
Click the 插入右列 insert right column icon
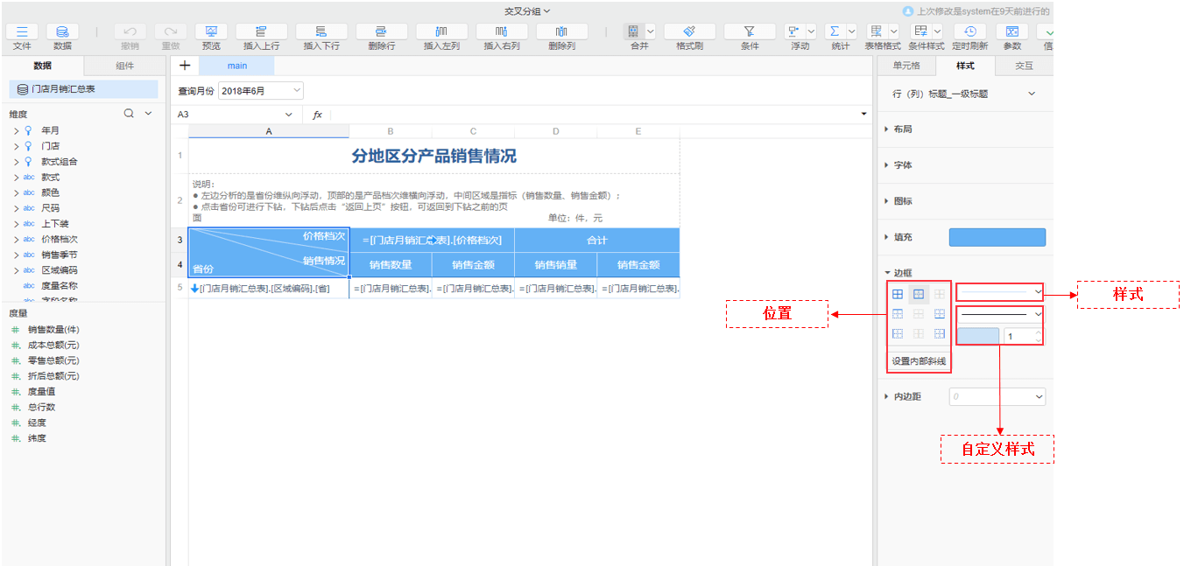[502, 31]
